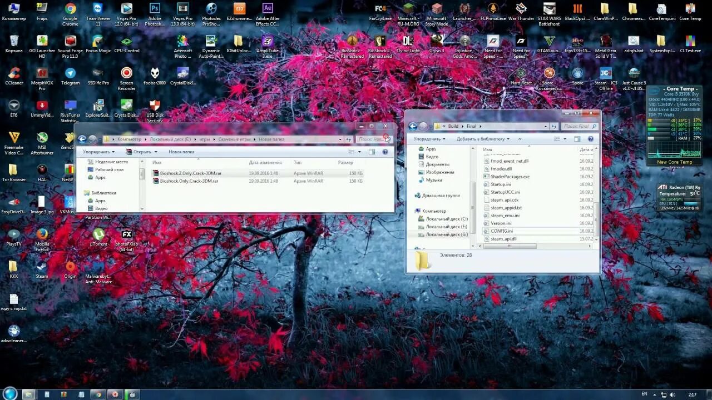
Task: Open Windows Start button
Action: pyautogui.click(x=10, y=394)
